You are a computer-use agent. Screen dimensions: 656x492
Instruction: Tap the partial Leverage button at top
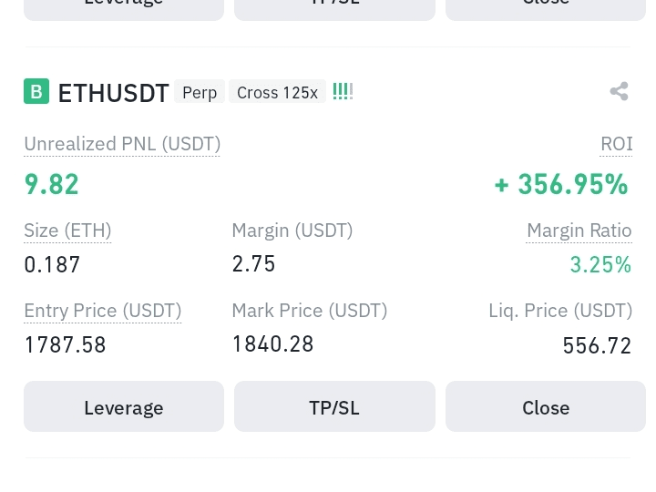pyautogui.click(x=124, y=9)
